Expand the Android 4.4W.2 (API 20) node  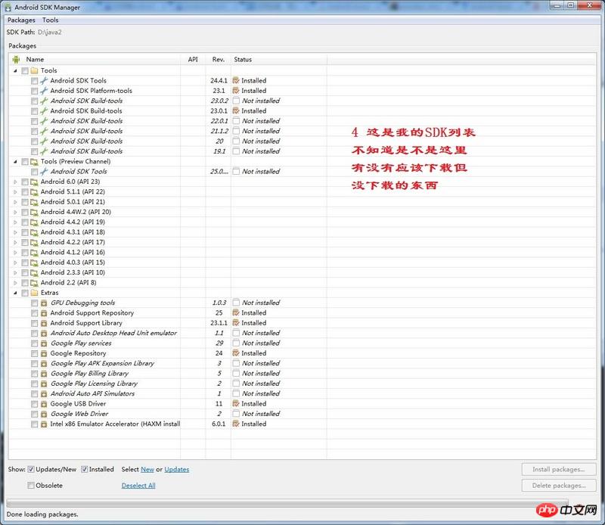point(15,212)
